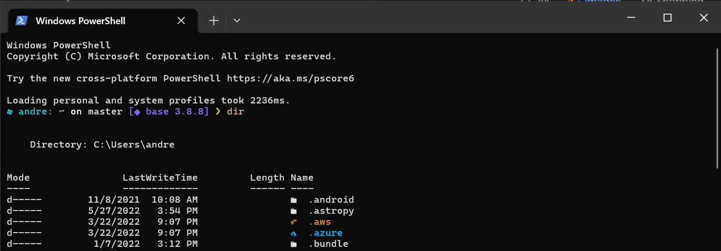Click the folder icon beside .android
This screenshot has height=251, width=721.
[293, 200]
